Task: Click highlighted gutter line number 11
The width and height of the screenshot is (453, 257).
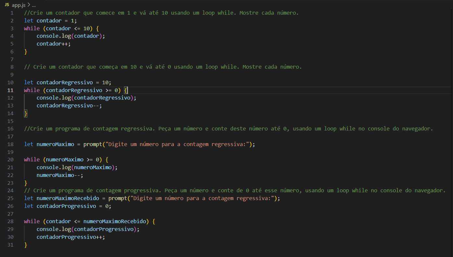Action: pos(10,90)
